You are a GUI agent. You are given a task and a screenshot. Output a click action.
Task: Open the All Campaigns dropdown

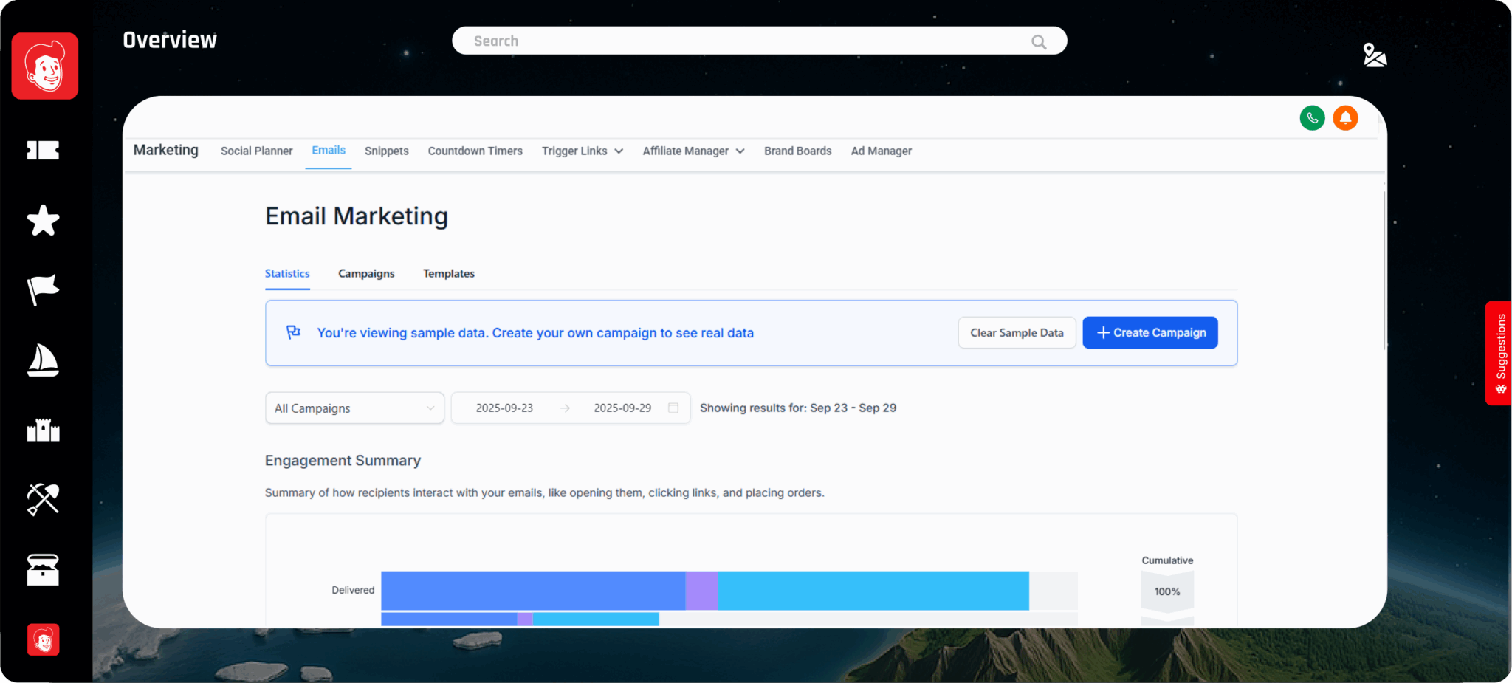354,408
